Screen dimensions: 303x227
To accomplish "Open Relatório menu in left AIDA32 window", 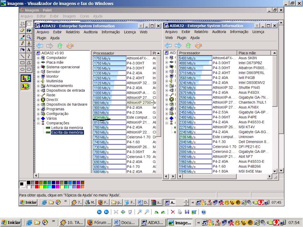I will pyautogui.click(x=73, y=32).
